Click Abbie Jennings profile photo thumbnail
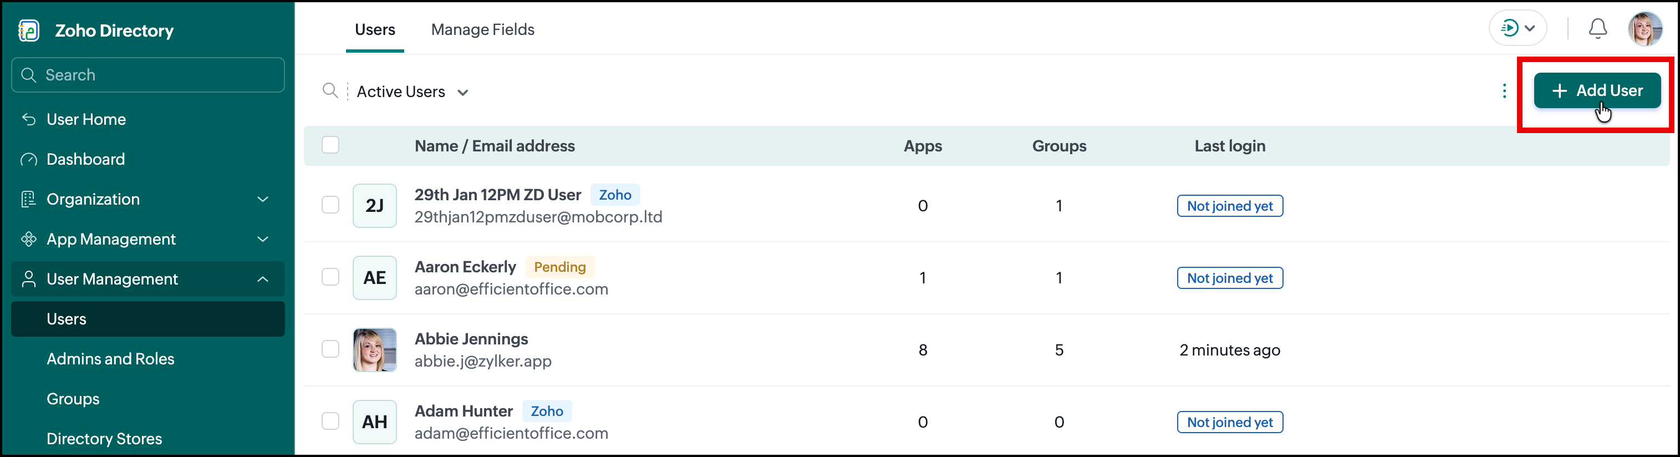The width and height of the screenshot is (1680, 457). click(x=374, y=350)
